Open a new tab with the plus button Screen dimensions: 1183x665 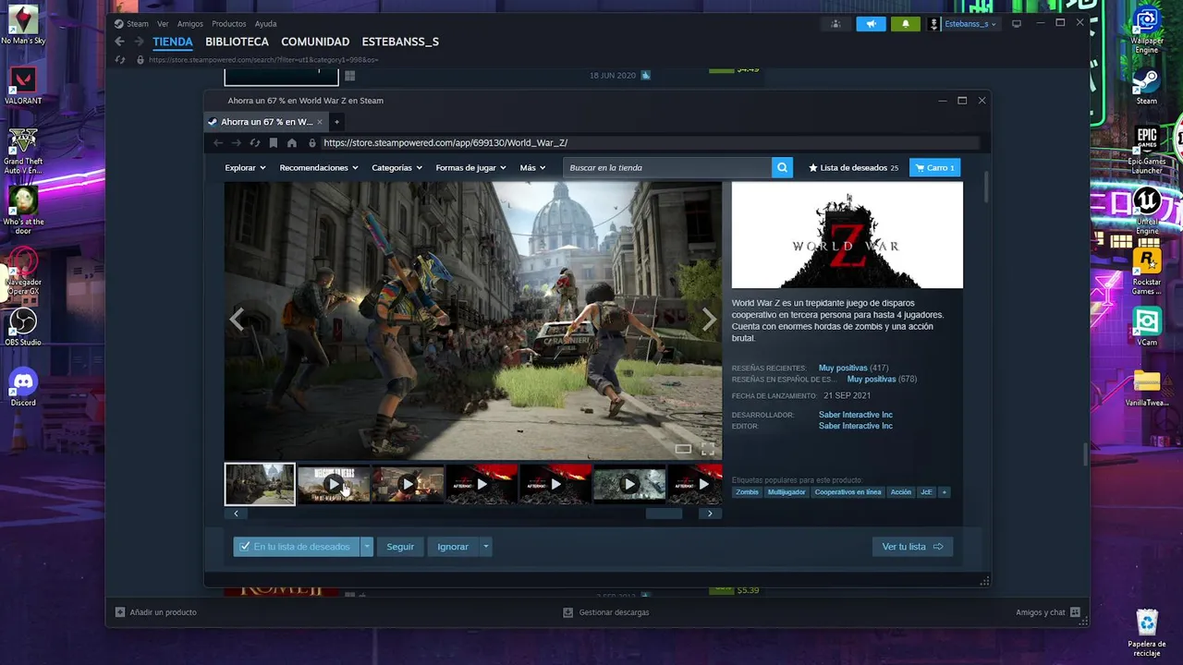pyautogui.click(x=336, y=122)
